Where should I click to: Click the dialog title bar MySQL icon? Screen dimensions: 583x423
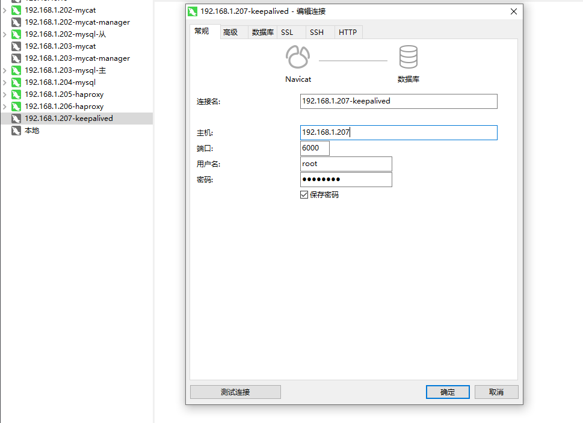[x=192, y=11]
